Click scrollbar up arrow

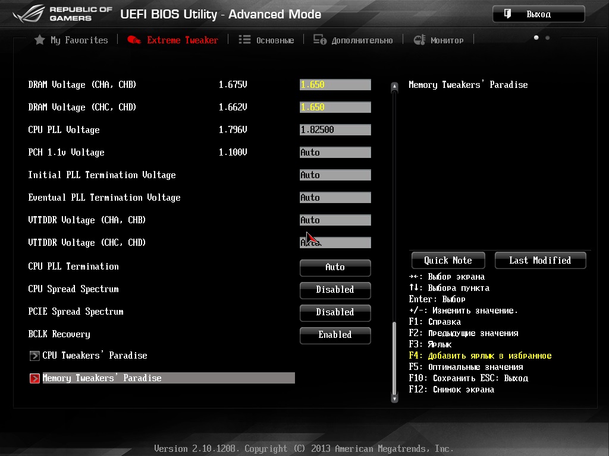[x=395, y=87]
